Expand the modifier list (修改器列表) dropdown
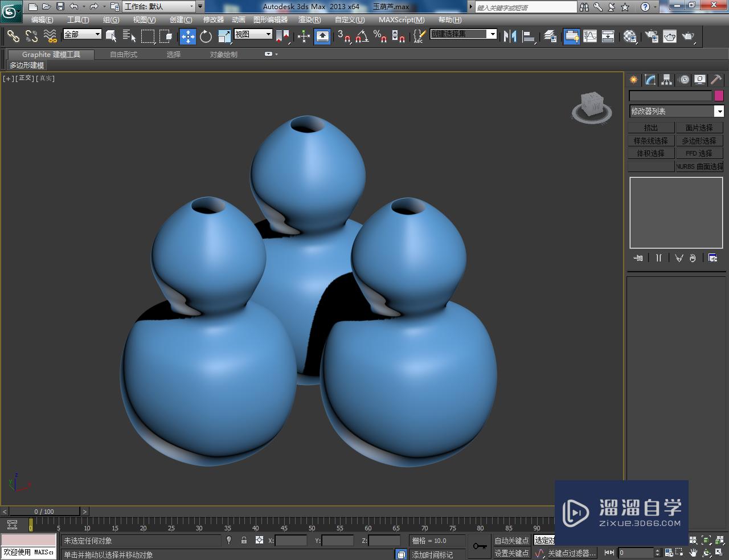The width and height of the screenshot is (729, 560). pos(719,111)
